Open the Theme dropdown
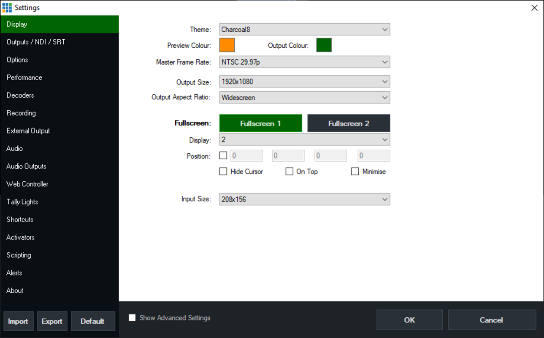 (304, 29)
